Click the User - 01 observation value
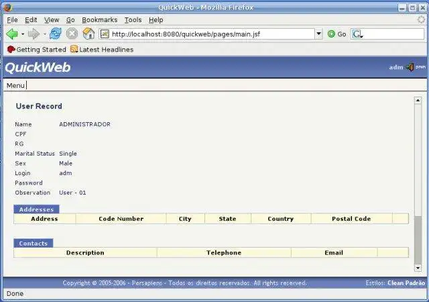 pos(72,193)
